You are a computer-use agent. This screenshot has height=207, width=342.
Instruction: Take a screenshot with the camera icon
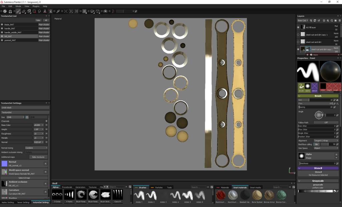[105, 11]
